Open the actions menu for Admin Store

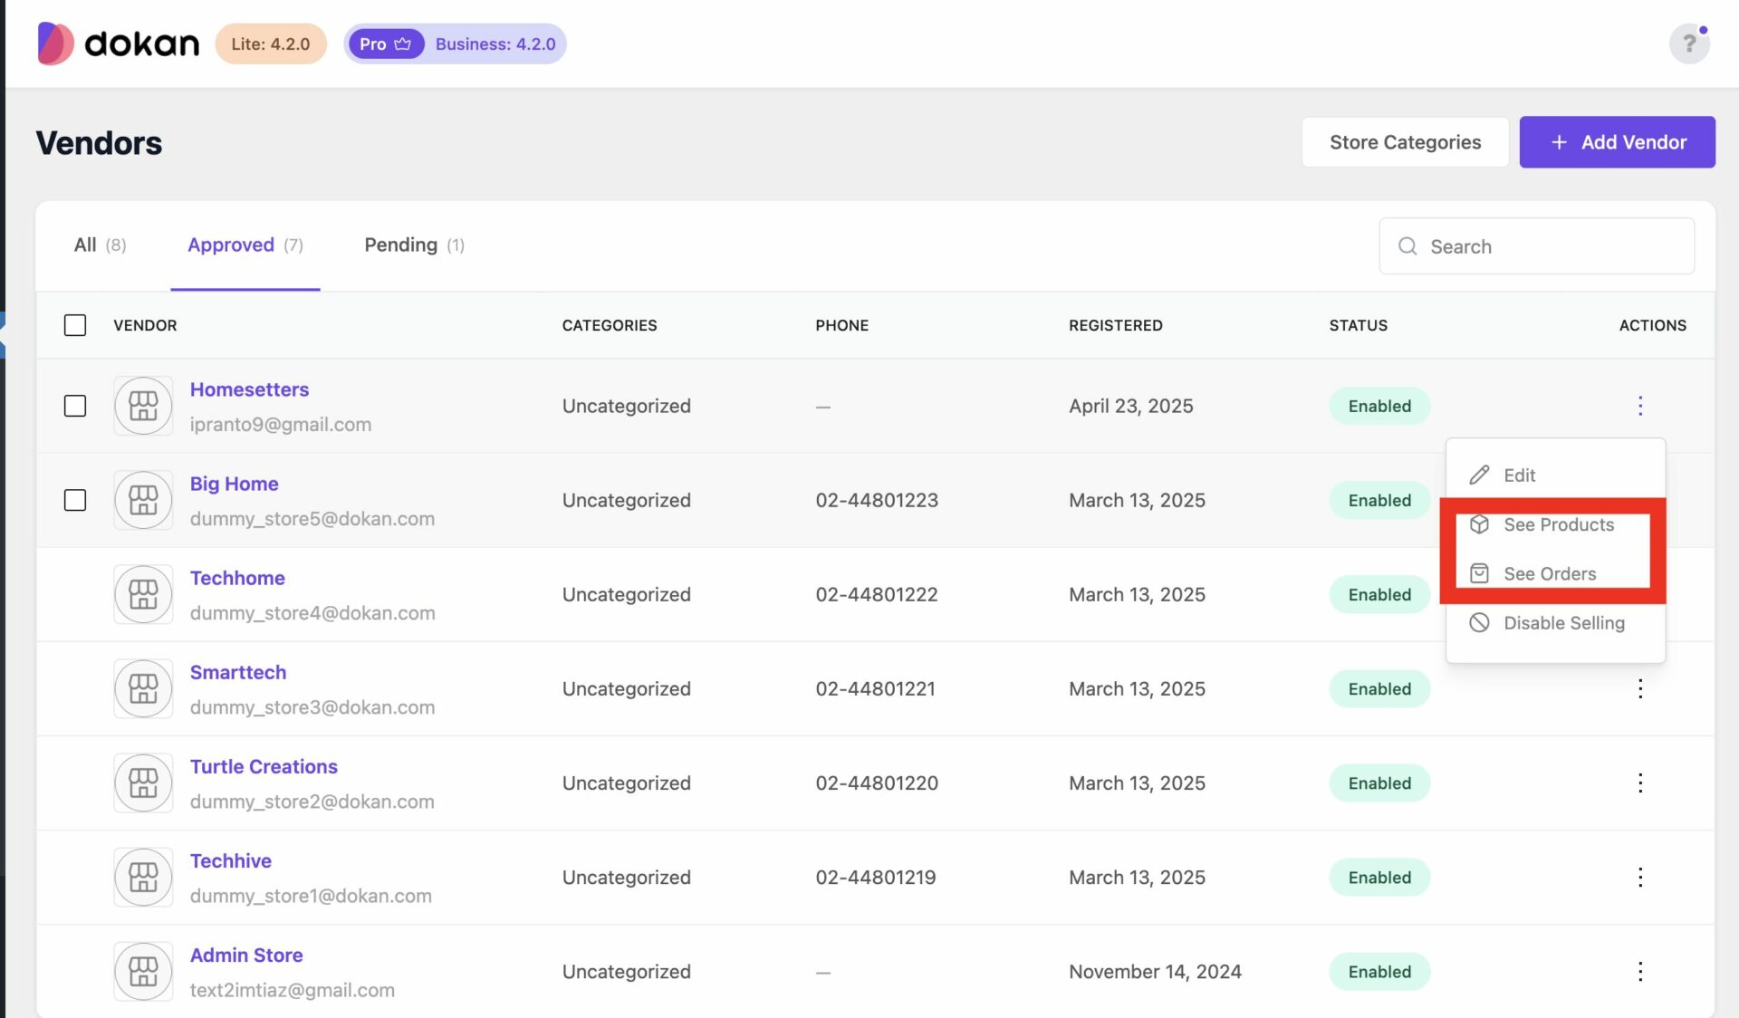(x=1641, y=972)
